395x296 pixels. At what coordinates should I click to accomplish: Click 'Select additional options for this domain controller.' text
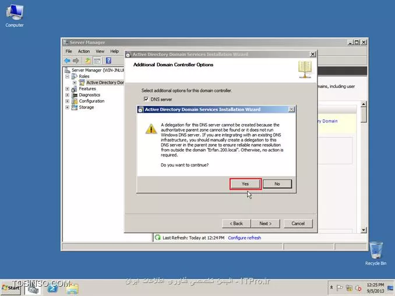[x=186, y=90]
